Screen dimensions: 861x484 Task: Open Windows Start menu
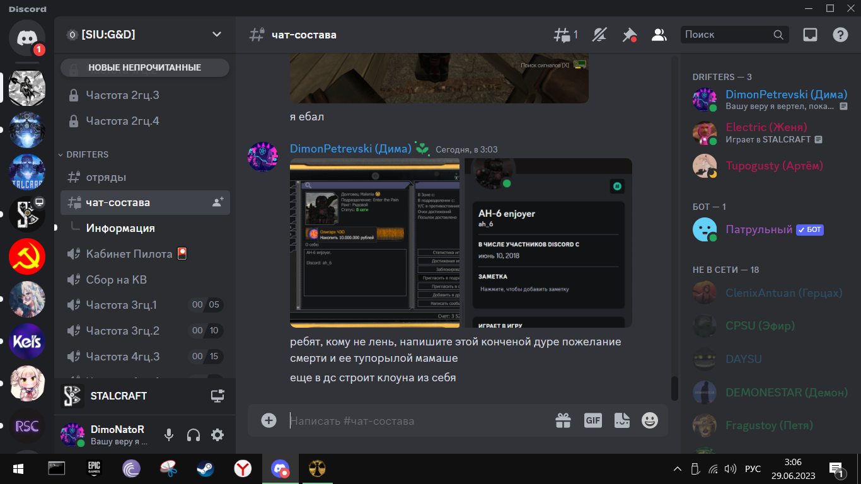[x=18, y=469]
